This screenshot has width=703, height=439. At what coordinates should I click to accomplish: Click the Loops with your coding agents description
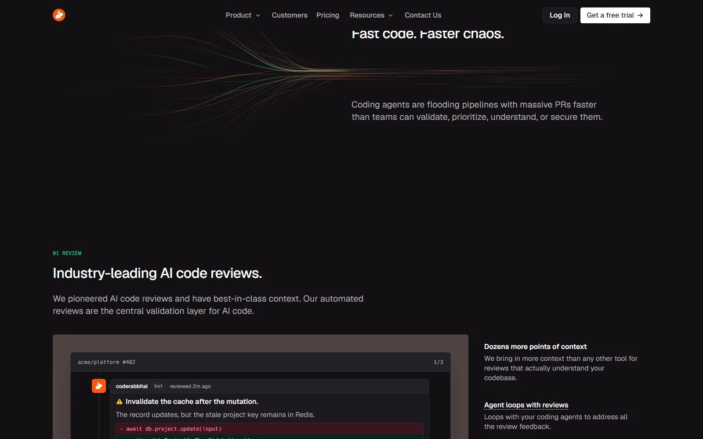click(x=556, y=421)
